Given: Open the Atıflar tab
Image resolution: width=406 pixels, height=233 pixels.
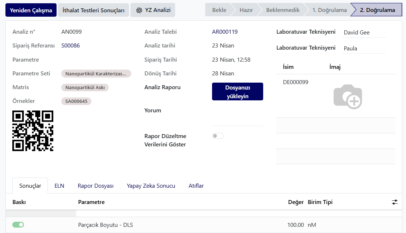Looking at the screenshot, I should pos(196,186).
